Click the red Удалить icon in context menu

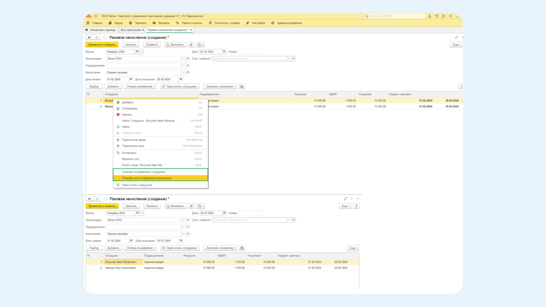(x=118, y=115)
